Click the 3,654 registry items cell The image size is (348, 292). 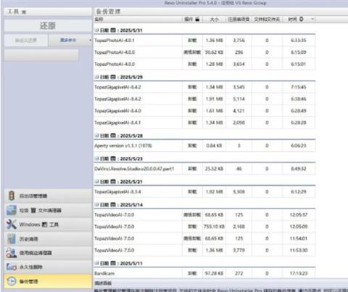pos(239,64)
